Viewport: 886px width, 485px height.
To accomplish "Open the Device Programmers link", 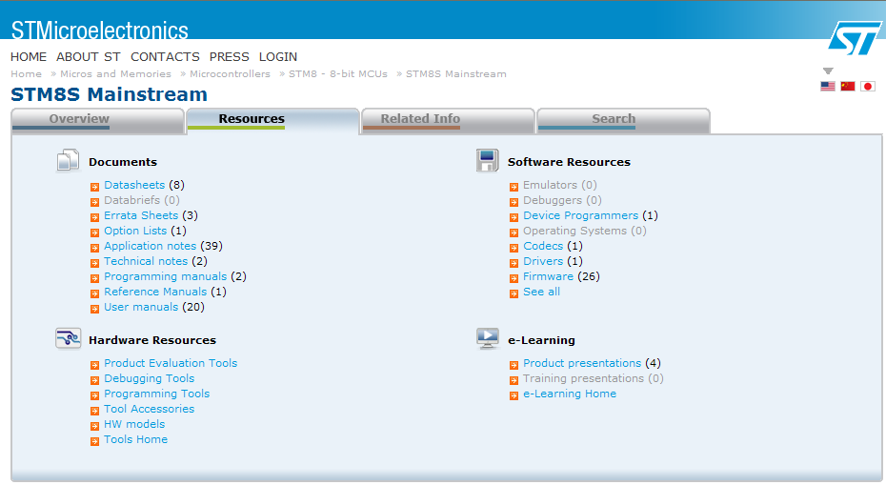I will (x=581, y=215).
